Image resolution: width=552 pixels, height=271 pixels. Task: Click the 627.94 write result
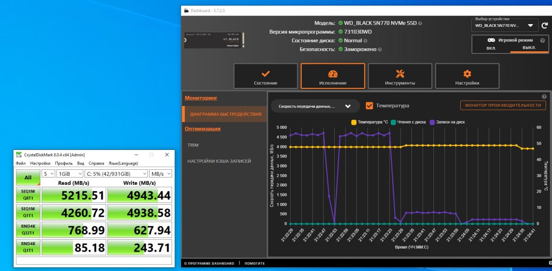coord(139,230)
